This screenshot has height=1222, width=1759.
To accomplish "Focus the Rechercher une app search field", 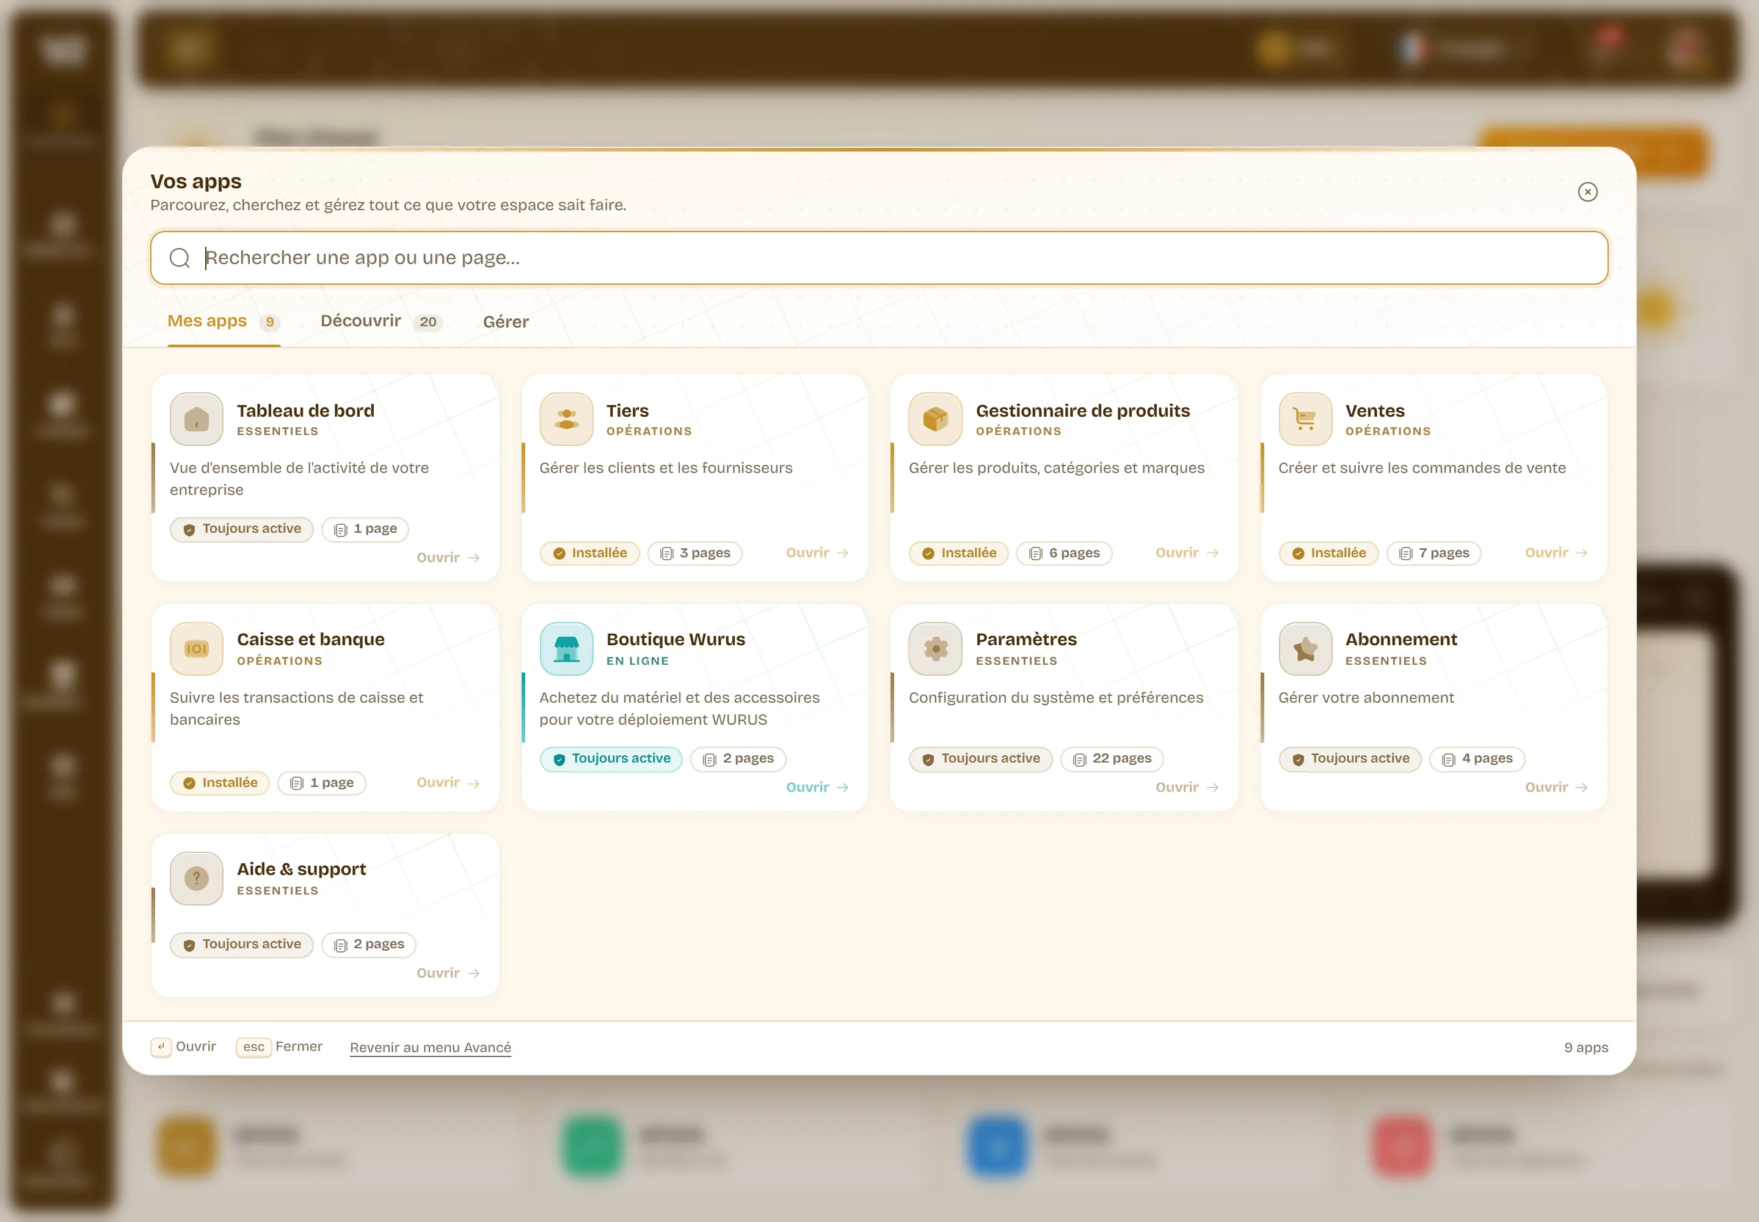I will click(879, 258).
